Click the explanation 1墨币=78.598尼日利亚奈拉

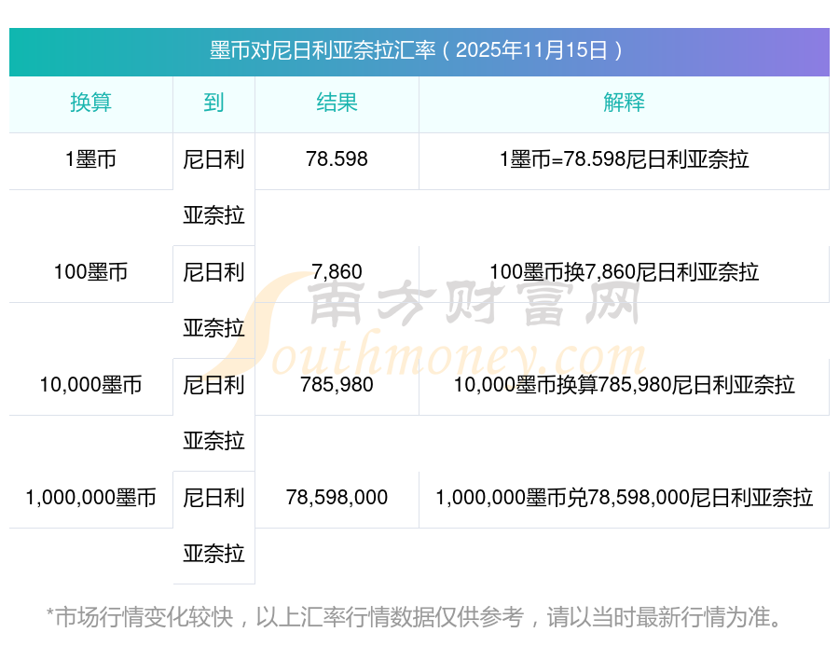point(624,159)
